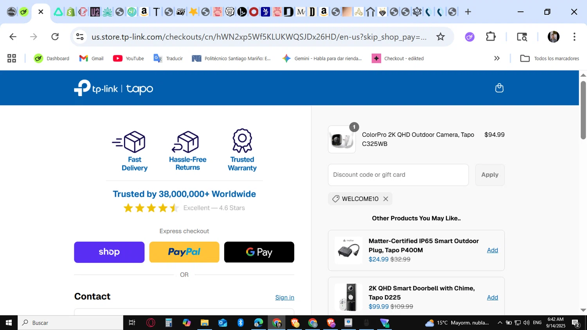587x330 pixels.
Task: Open the apps grid in bookmarks bar
Action: click(x=12, y=58)
